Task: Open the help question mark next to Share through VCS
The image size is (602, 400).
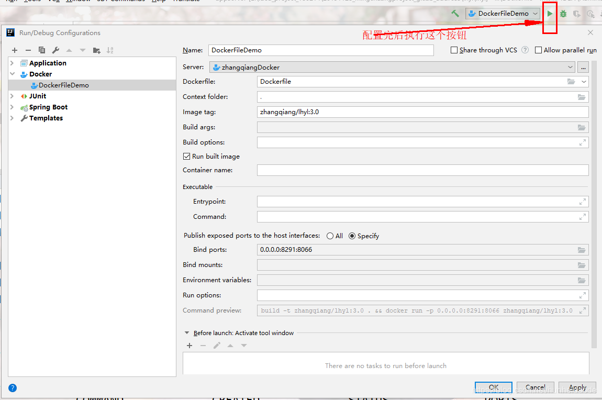Action: [x=525, y=50]
